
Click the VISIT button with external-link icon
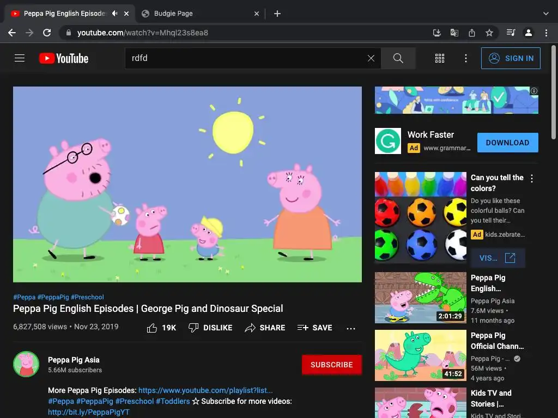click(498, 258)
